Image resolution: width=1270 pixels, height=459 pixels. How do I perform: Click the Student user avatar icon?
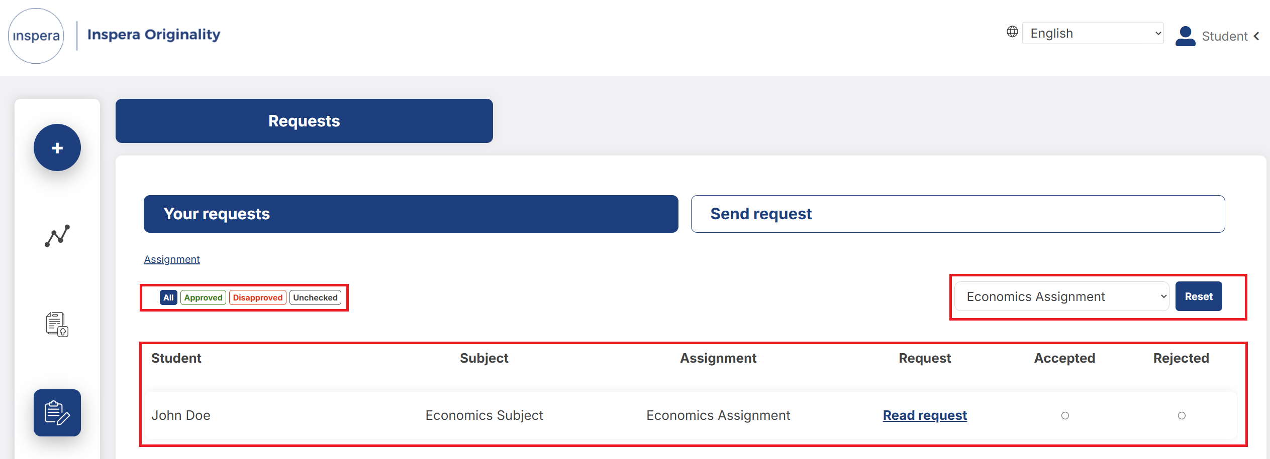(1185, 36)
